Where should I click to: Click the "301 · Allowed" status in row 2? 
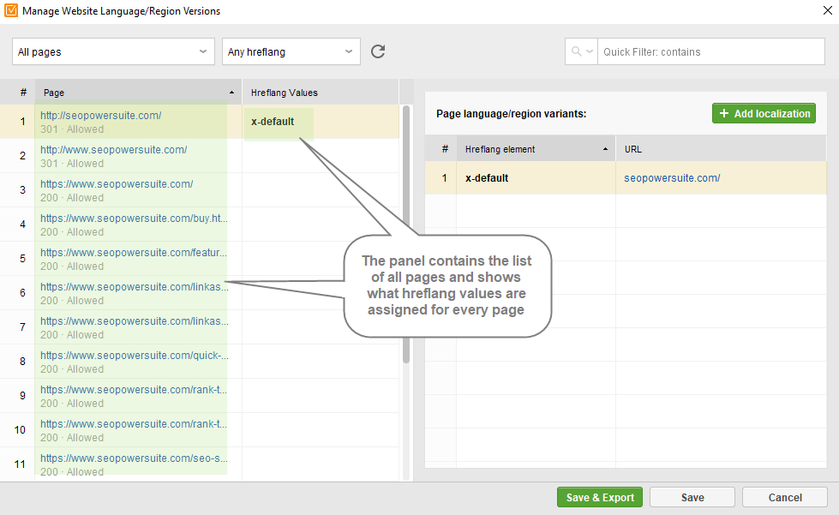tap(72, 163)
